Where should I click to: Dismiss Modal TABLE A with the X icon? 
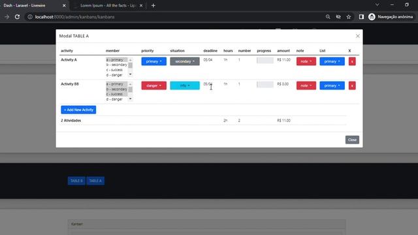[x=358, y=36]
